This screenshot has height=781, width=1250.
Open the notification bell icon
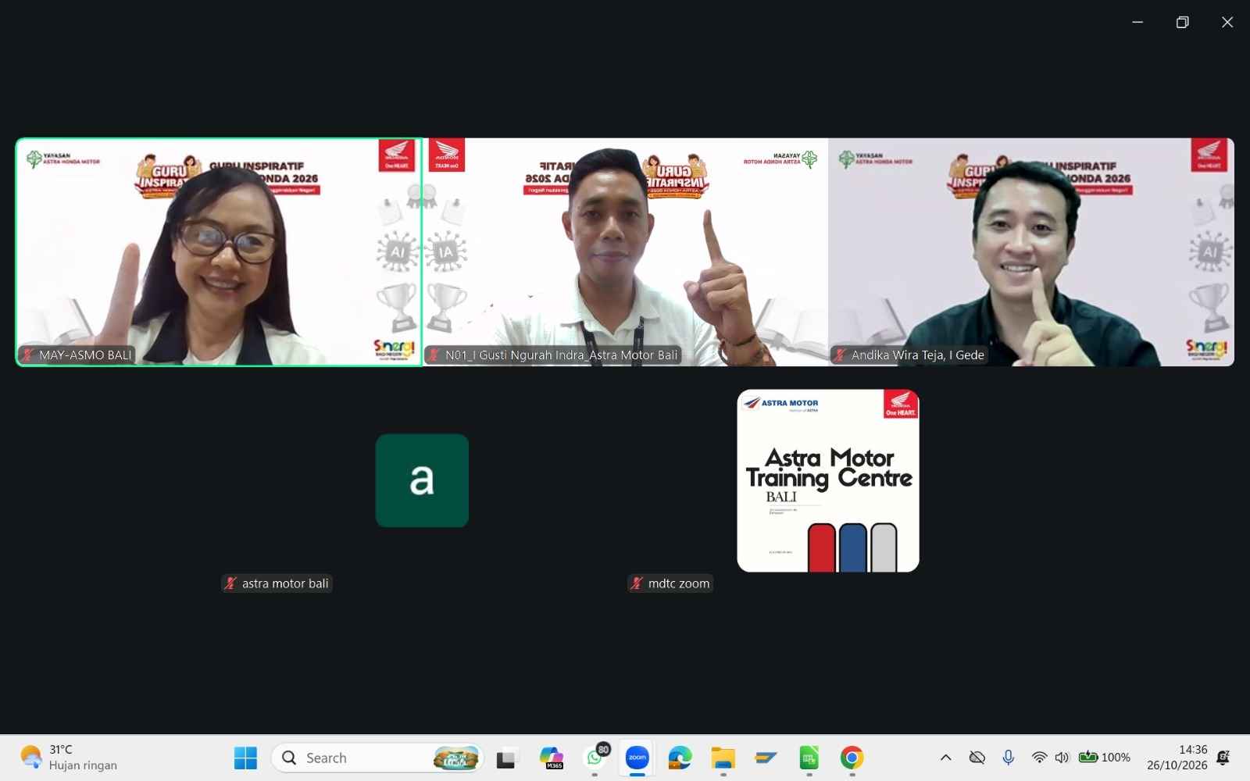(x=1224, y=758)
